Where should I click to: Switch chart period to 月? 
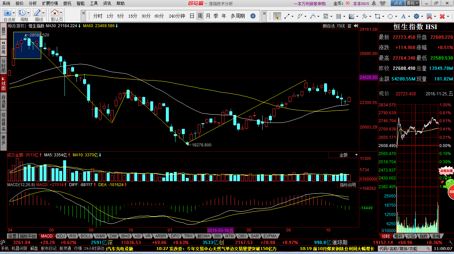point(208,16)
